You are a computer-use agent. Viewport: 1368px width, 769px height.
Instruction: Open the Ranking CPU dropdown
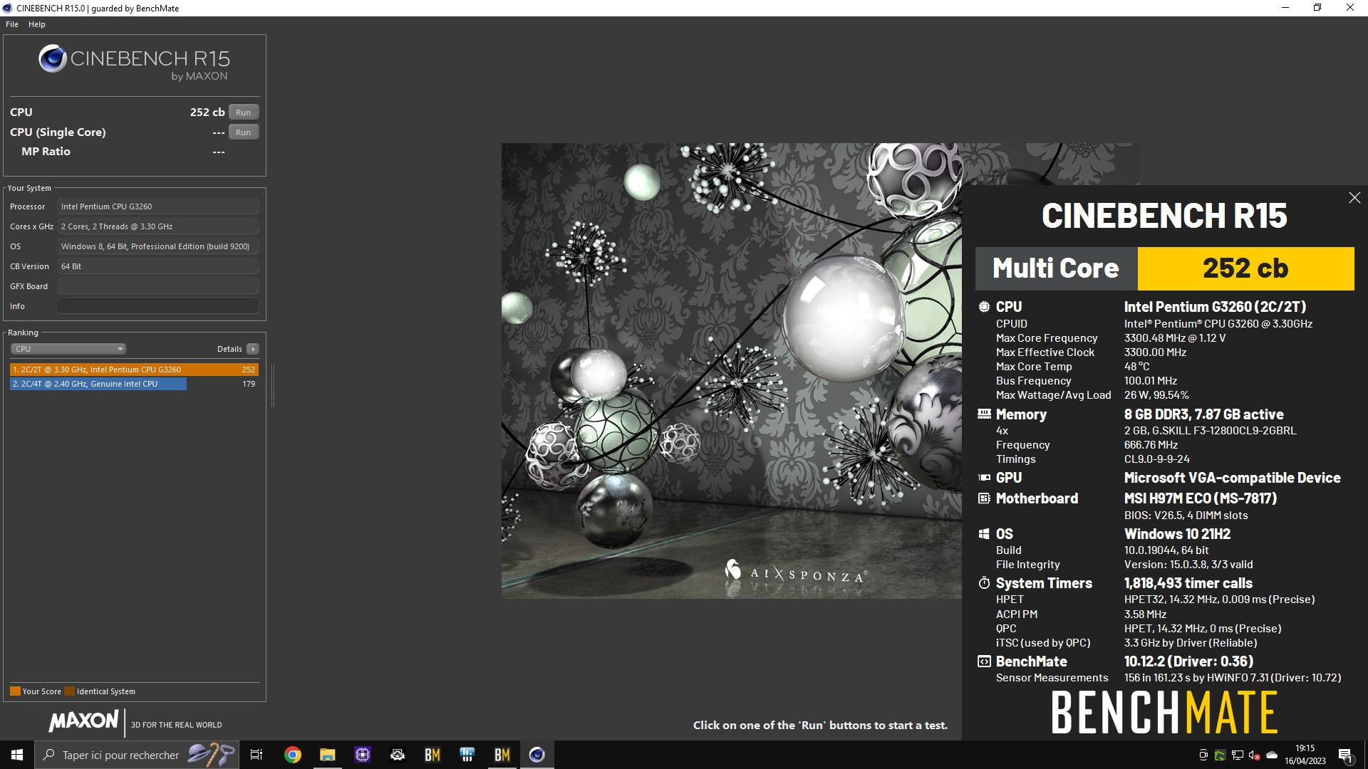[x=68, y=349]
